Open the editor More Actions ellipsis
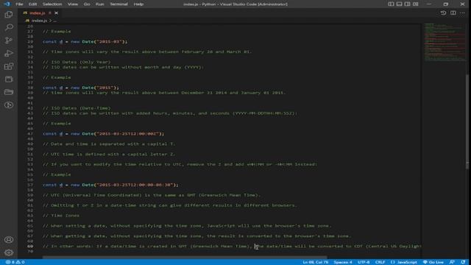This screenshot has height=265, width=471. 463,13
